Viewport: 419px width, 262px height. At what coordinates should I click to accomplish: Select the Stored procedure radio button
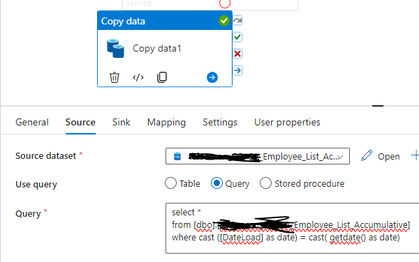pyautogui.click(x=265, y=183)
